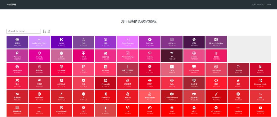Go to 简单的图标 home title

11,5
